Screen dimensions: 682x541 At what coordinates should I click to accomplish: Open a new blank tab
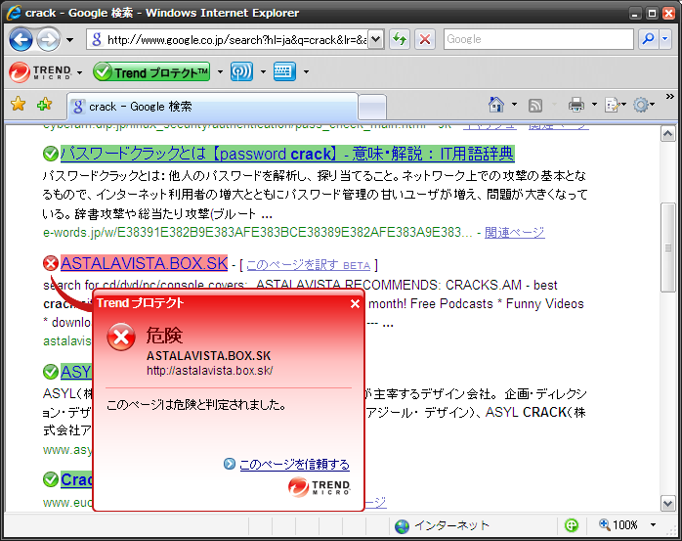pos(372,108)
